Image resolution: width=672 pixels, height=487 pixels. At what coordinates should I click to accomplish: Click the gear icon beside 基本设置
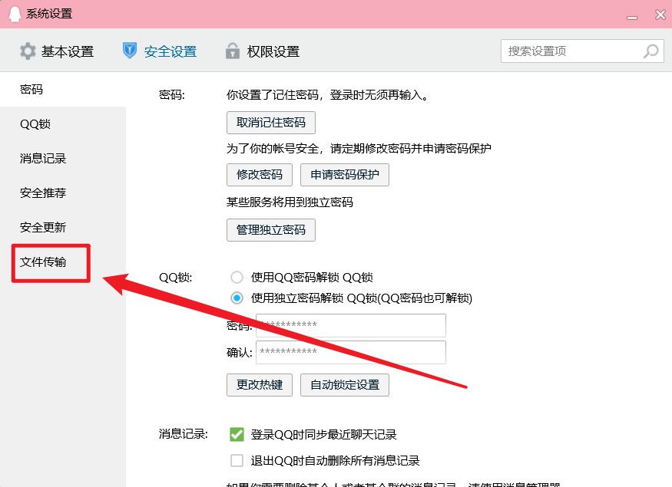[x=28, y=51]
